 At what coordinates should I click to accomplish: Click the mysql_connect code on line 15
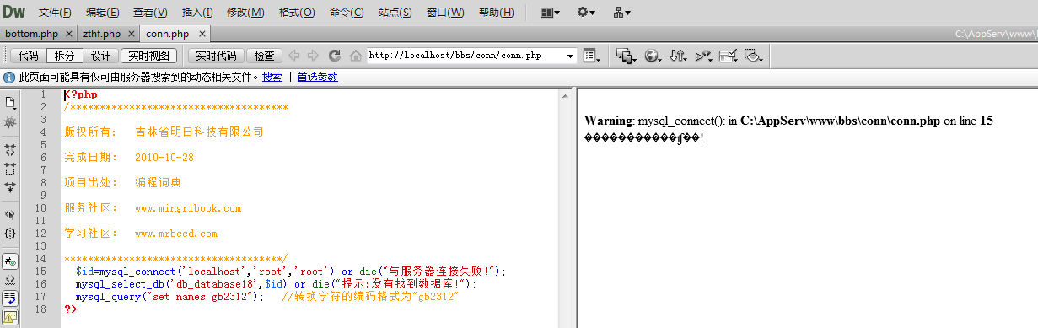point(290,272)
